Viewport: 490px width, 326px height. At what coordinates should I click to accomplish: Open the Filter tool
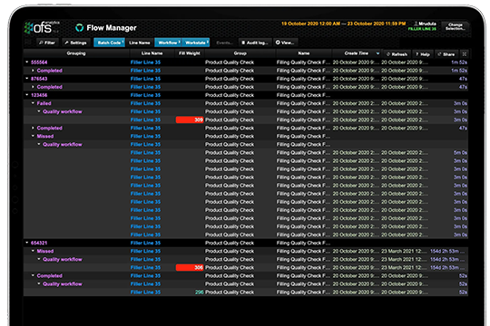[x=47, y=43]
